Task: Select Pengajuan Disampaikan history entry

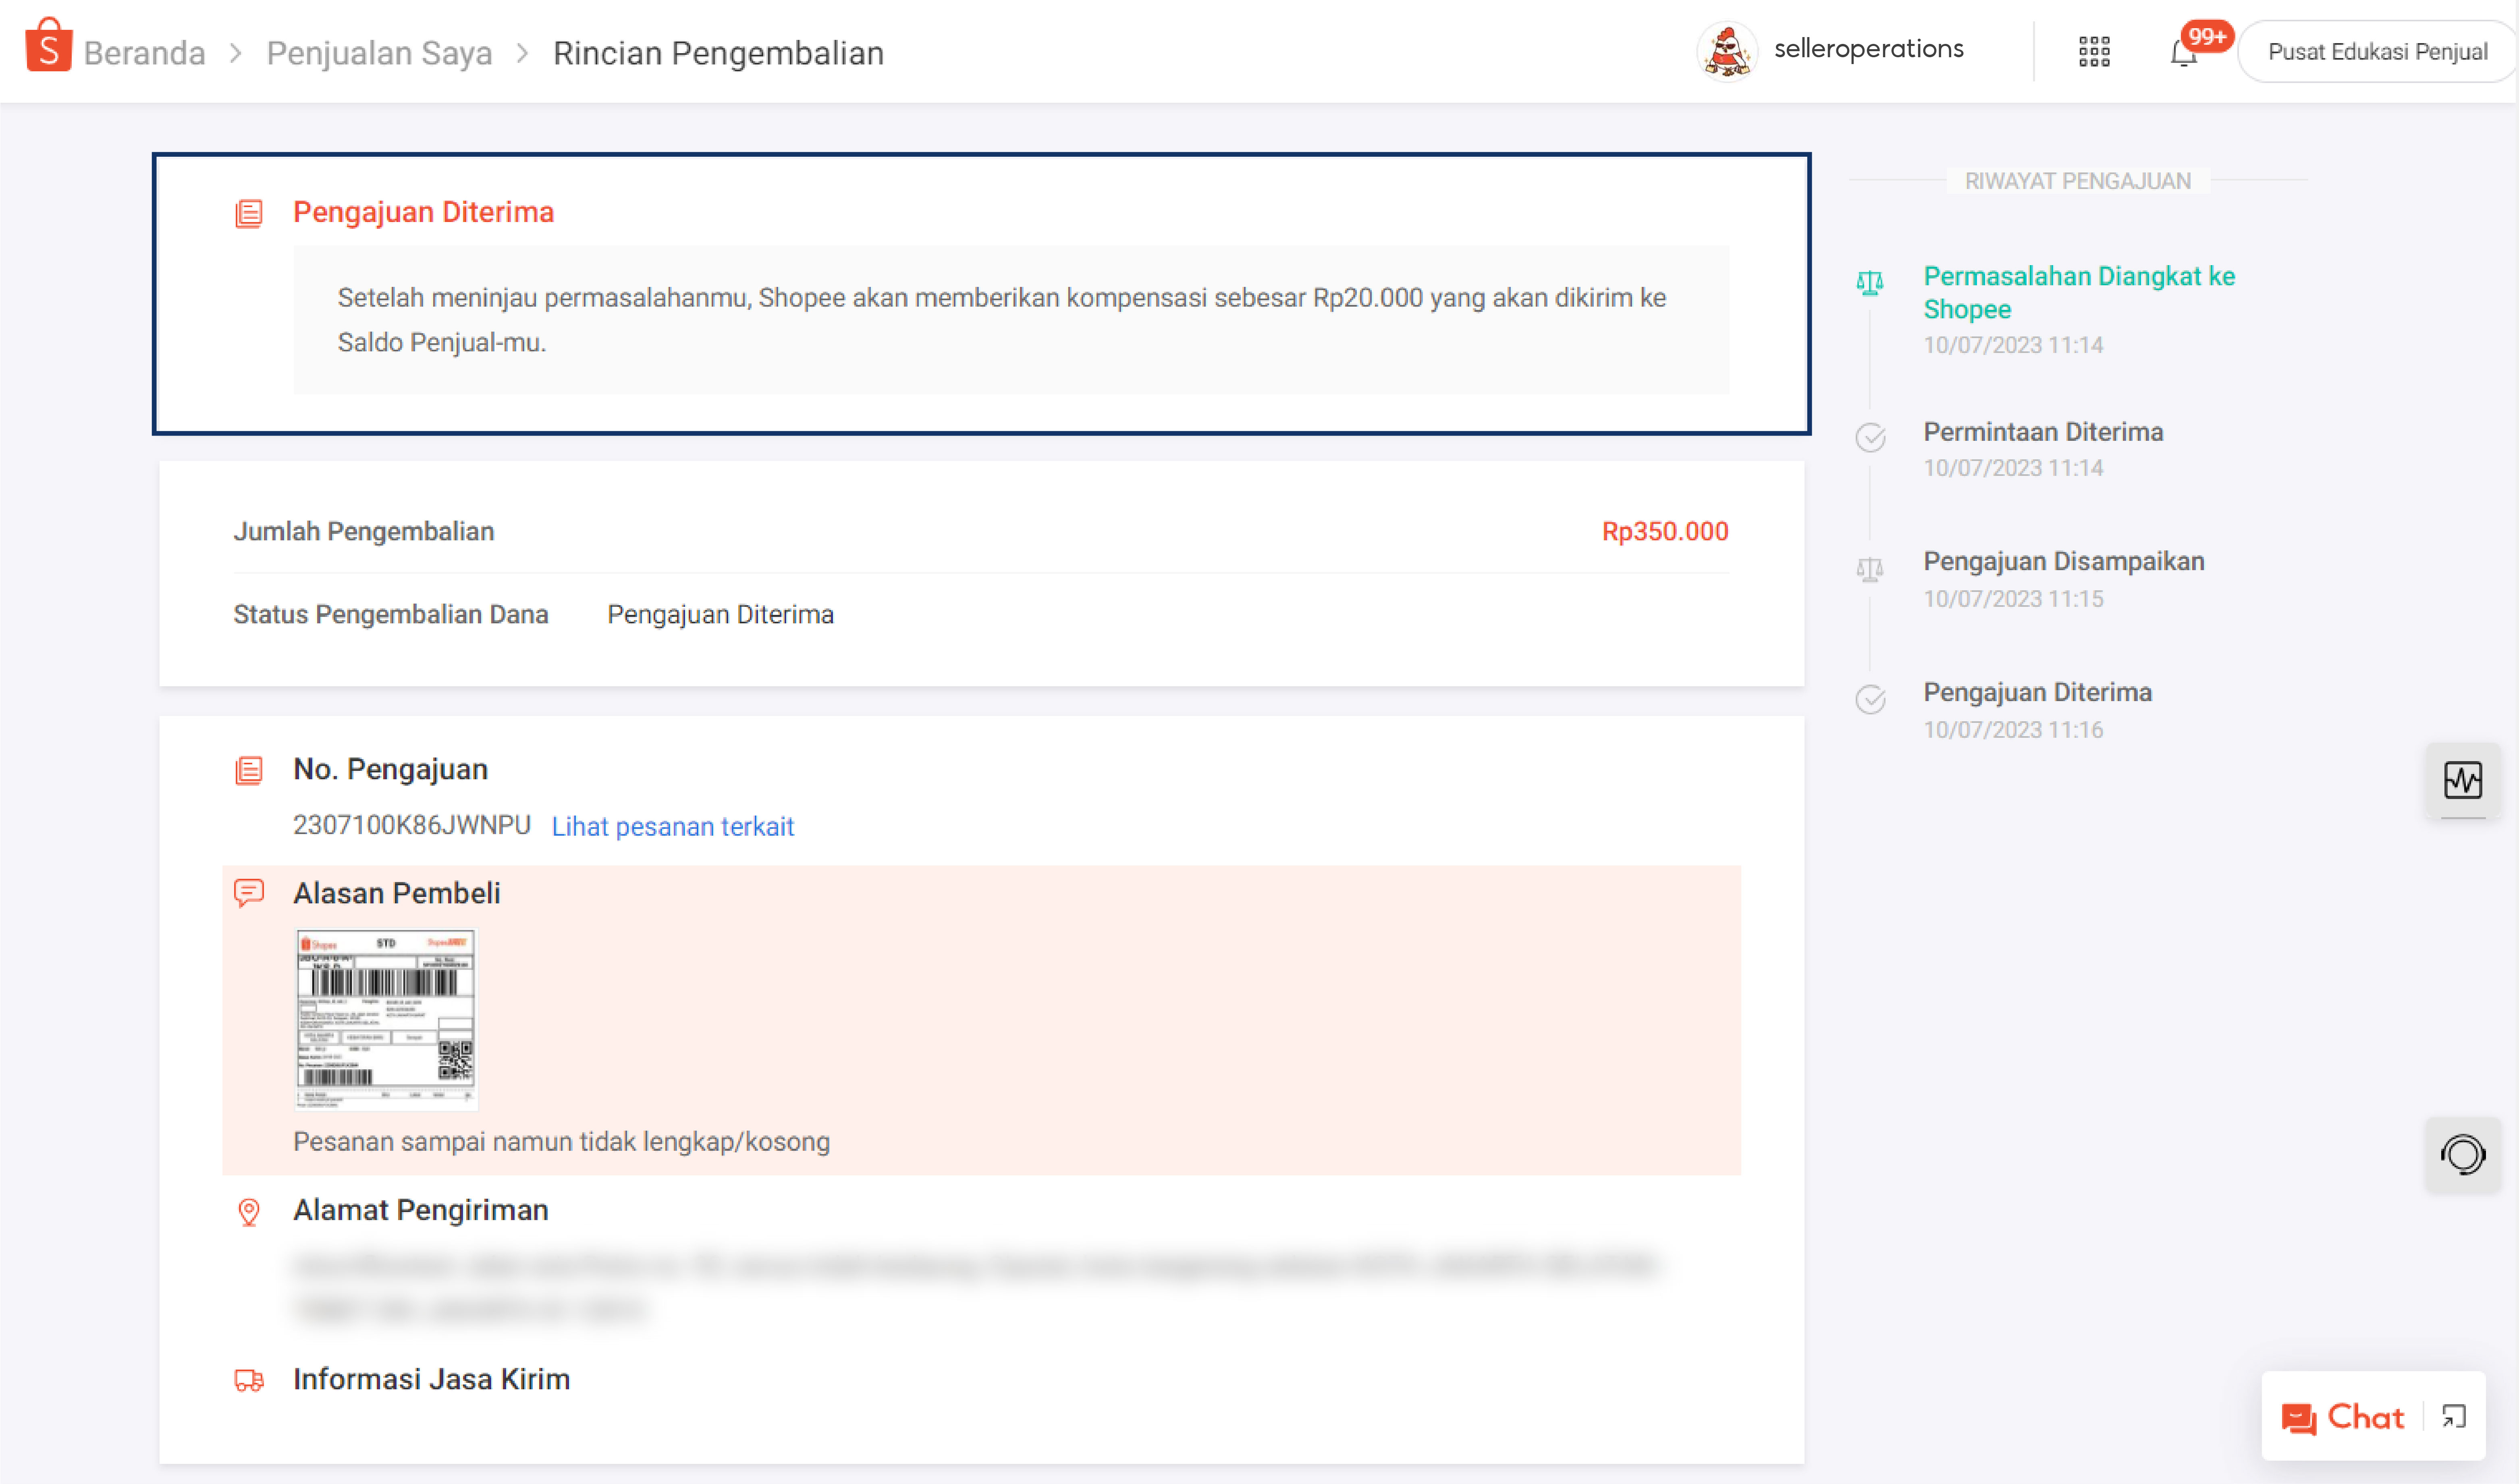Action: 2063,561
